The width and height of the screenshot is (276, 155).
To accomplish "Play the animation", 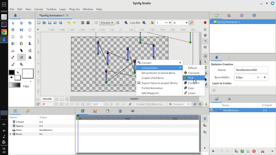I will 72,104.
